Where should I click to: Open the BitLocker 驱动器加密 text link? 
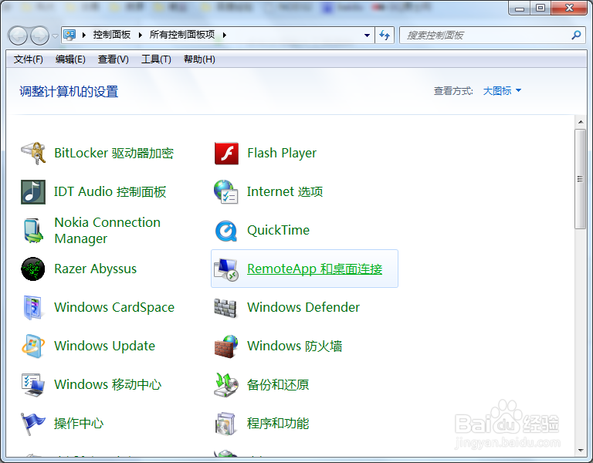[114, 153]
